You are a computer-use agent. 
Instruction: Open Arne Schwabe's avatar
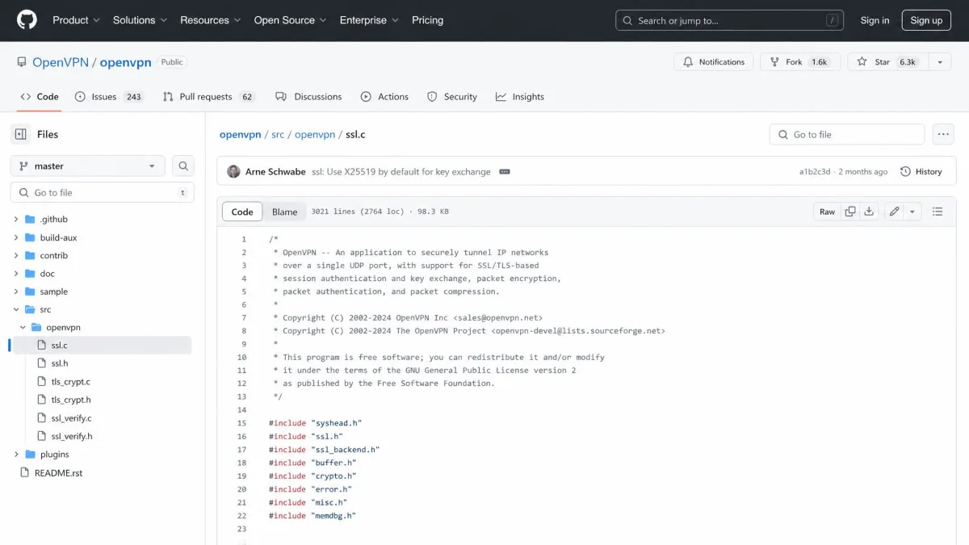pyautogui.click(x=233, y=172)
